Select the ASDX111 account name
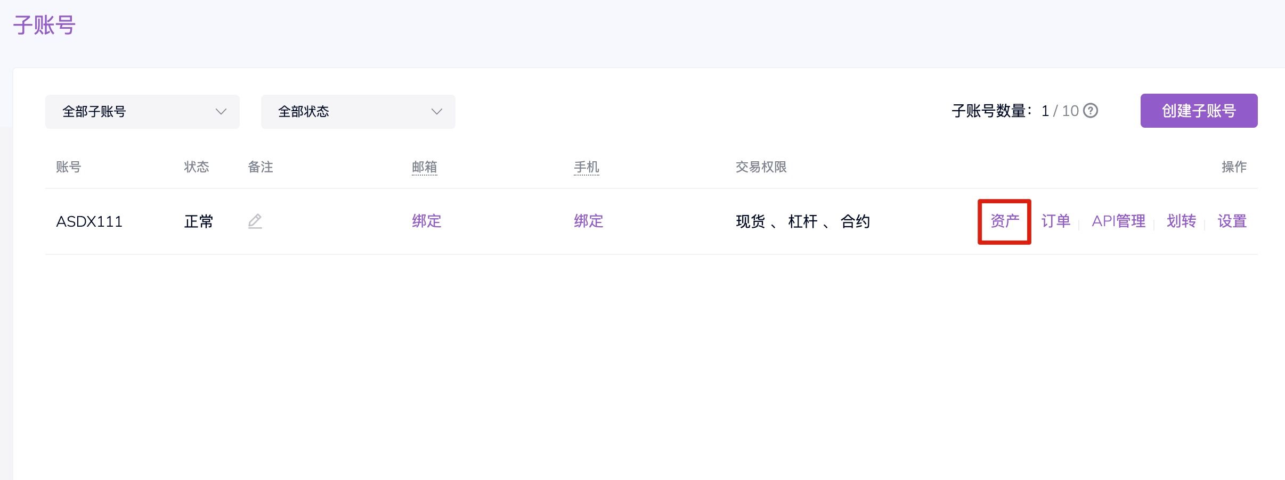Image resolution: width=1285 pixels, height=480 pixels. [90, 221]
